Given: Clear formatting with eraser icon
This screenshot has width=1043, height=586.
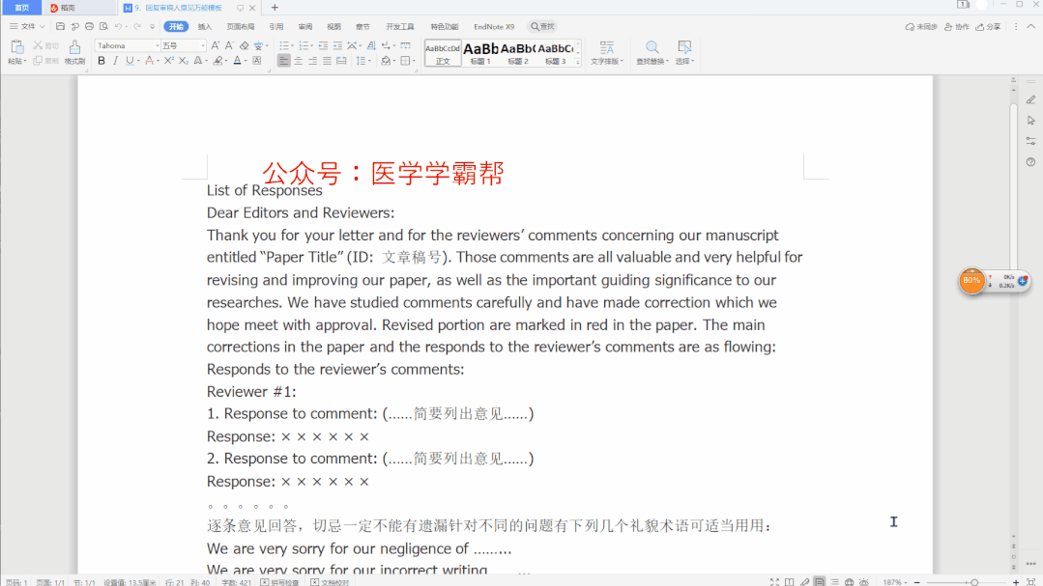Looking at the screenshot, I should (x=245, y=45).
